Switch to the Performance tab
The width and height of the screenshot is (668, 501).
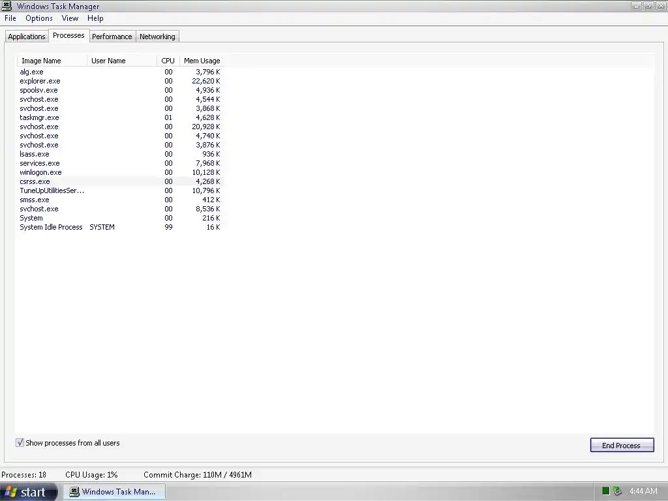[x=112, y=37]
